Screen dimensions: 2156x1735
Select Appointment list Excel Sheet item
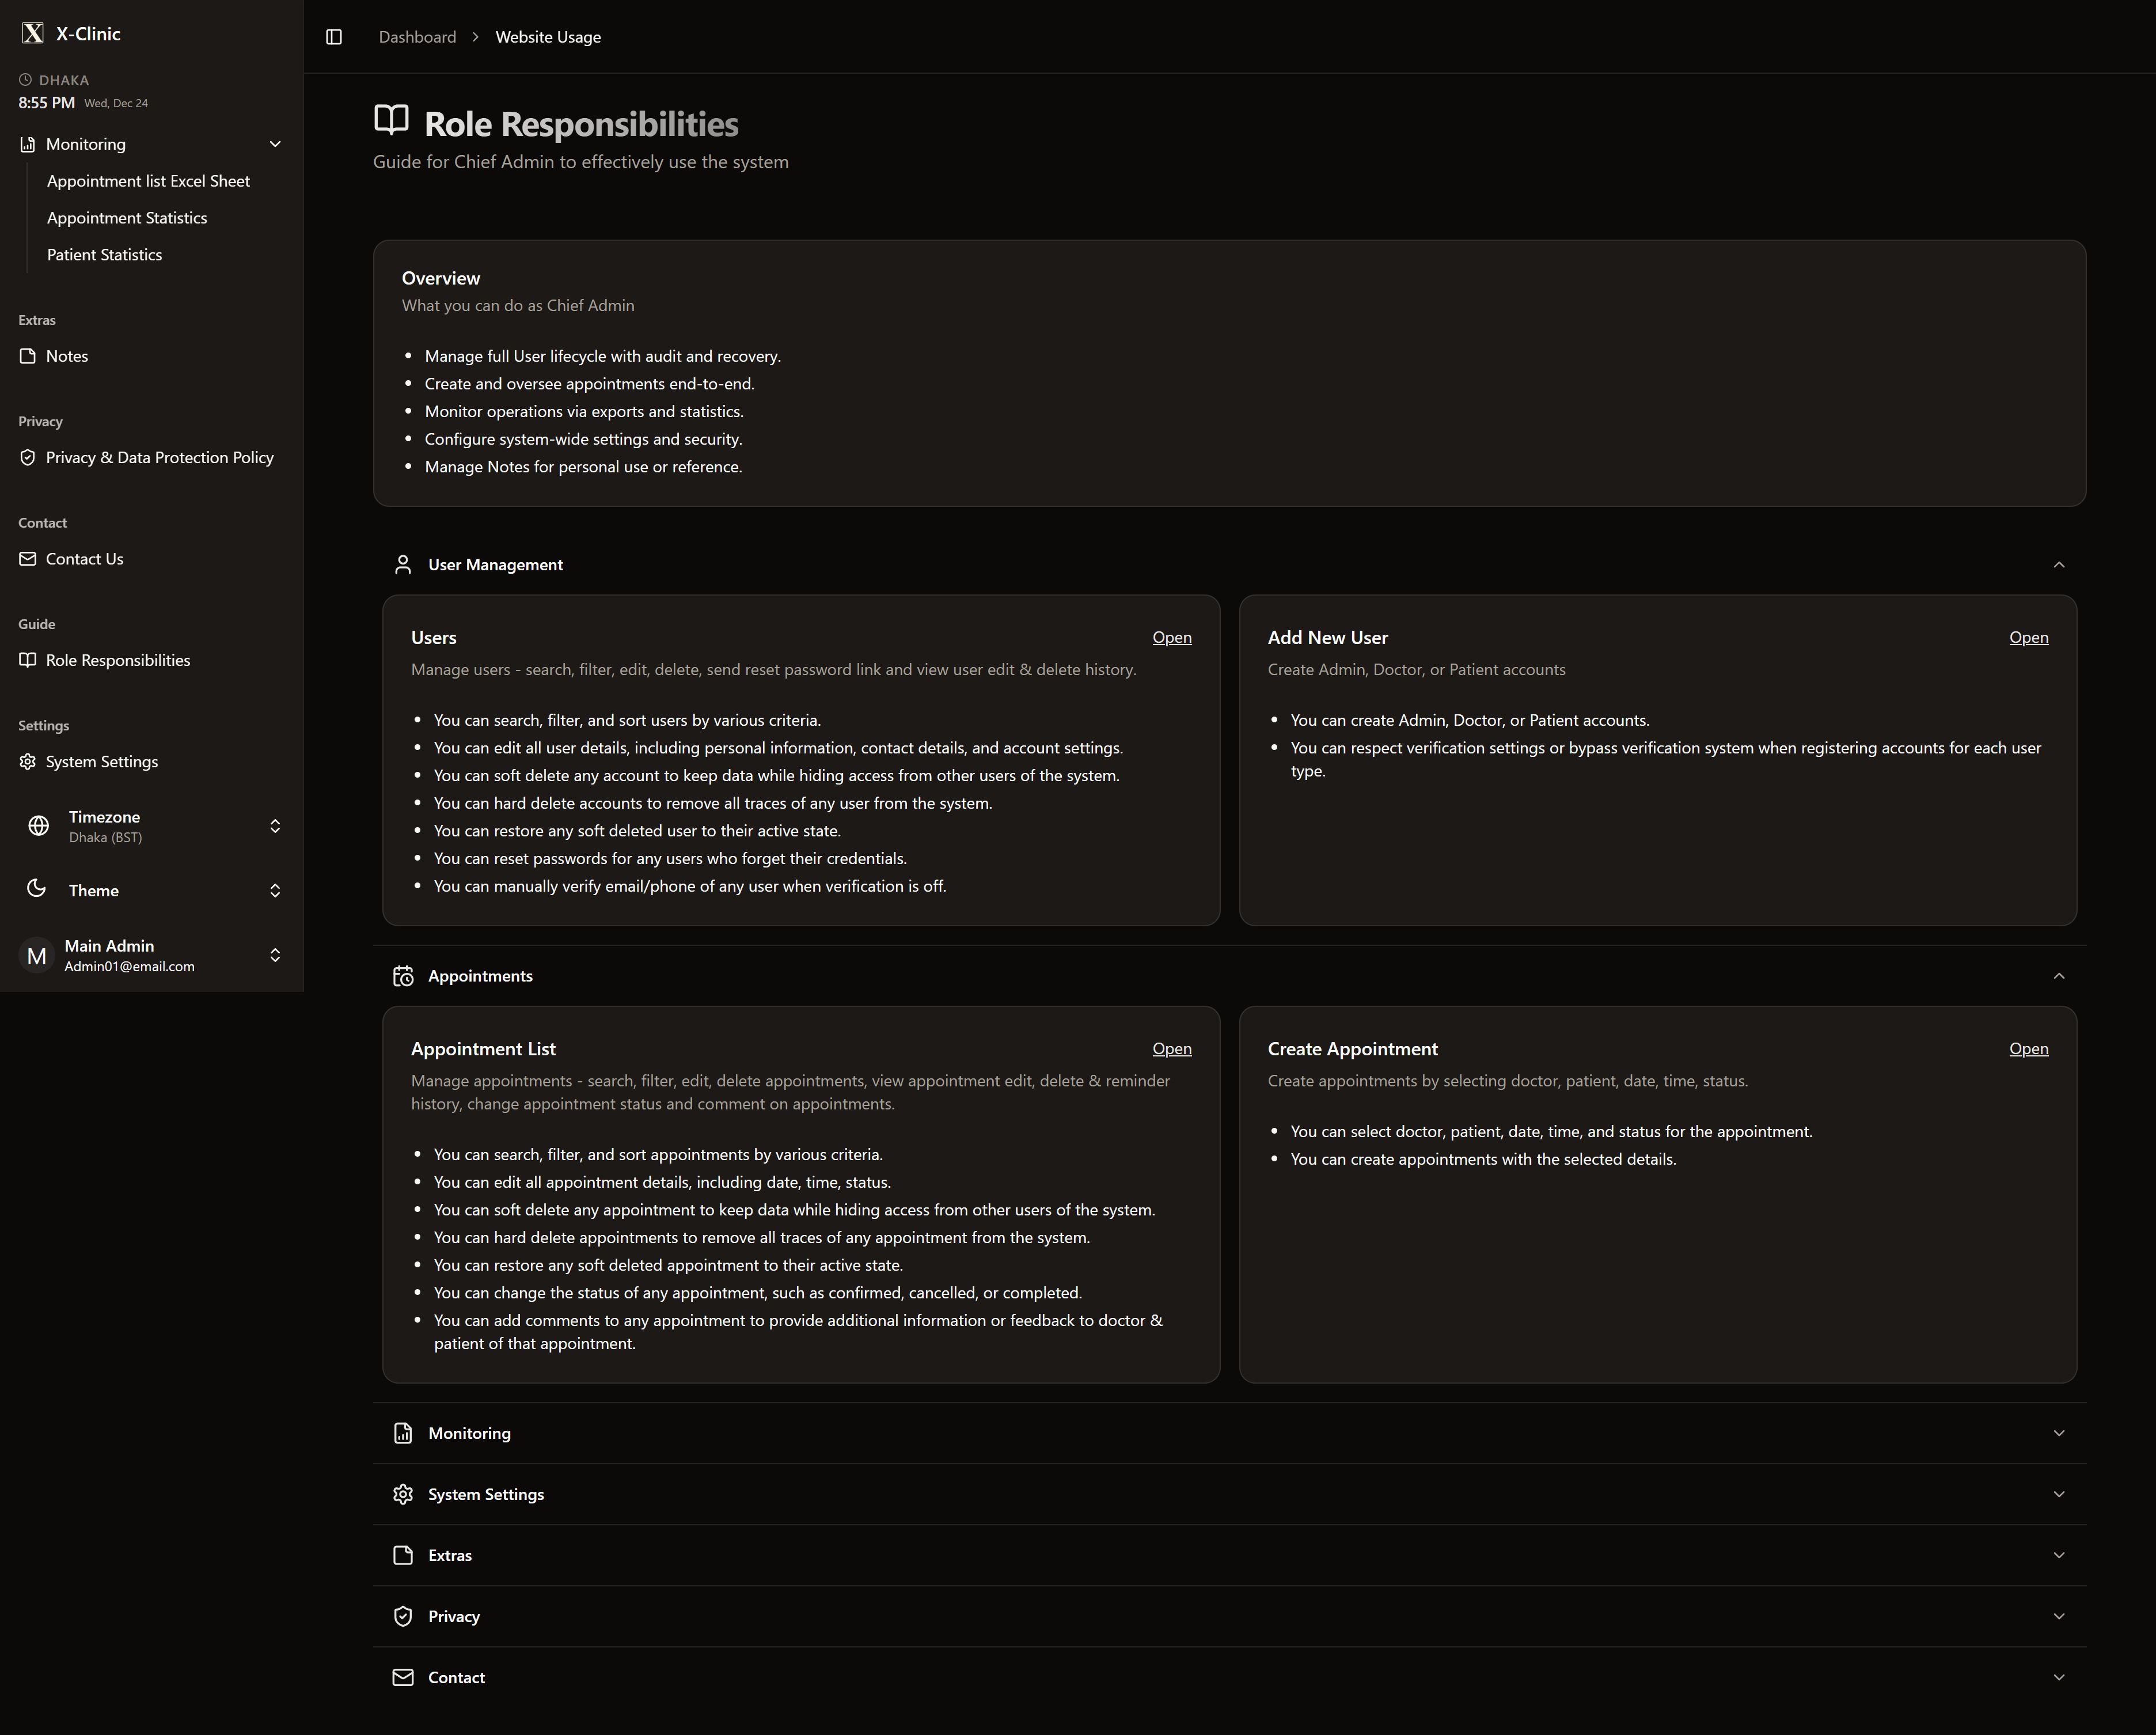(x=148, y=181)
